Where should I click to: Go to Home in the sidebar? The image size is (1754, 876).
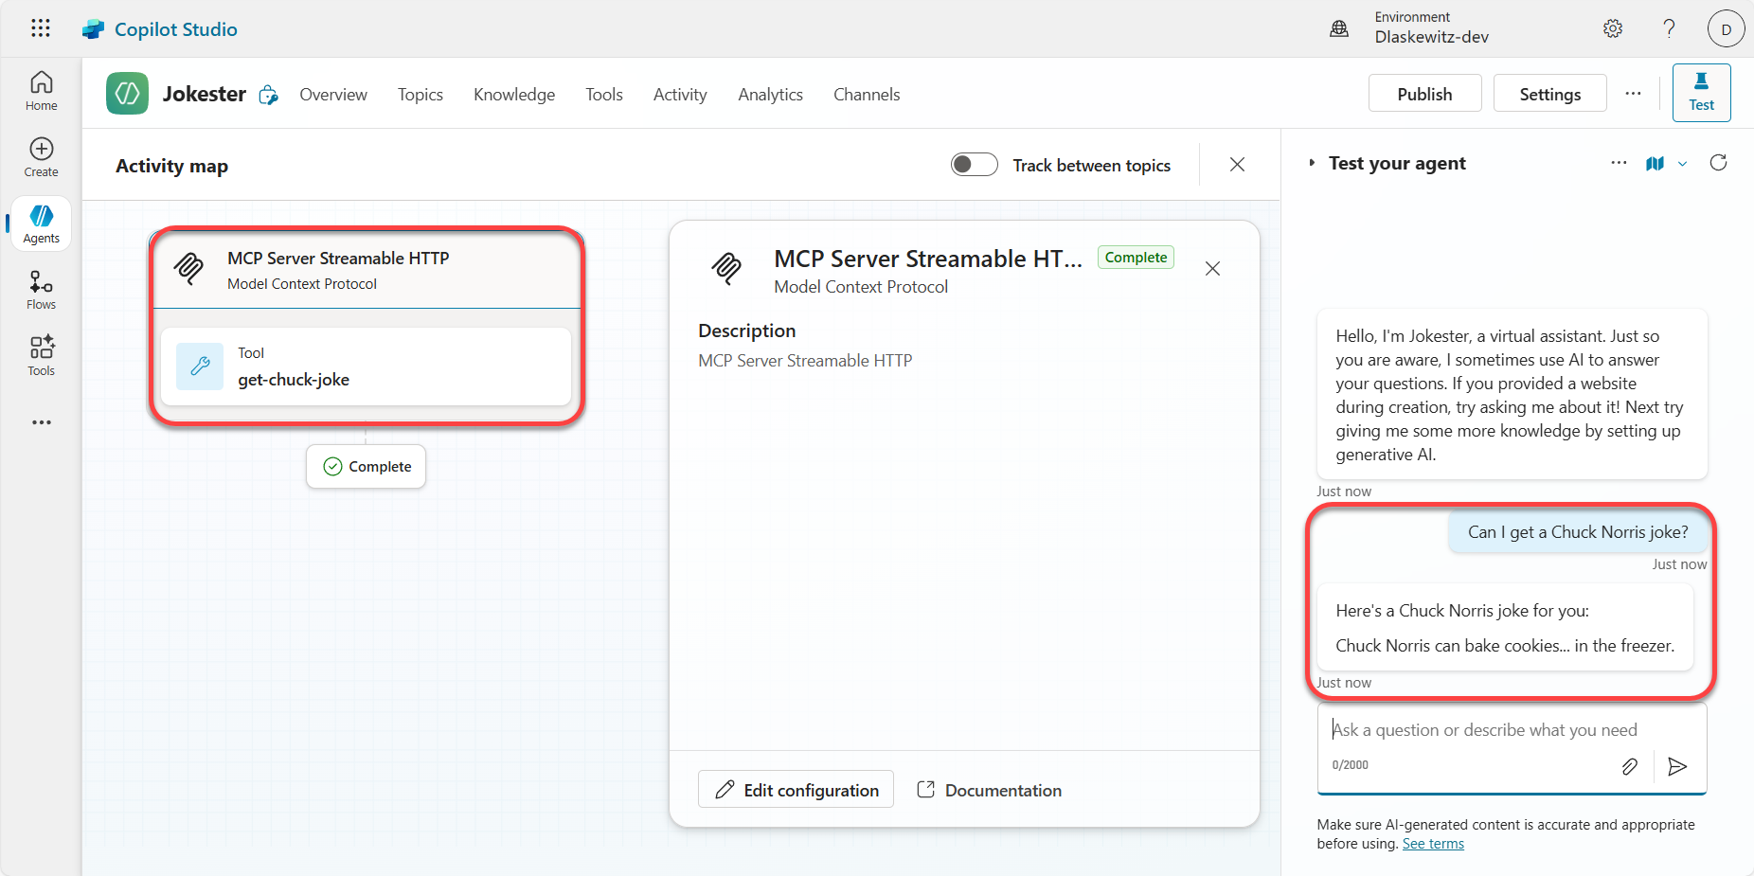click(x=41, y=91)
